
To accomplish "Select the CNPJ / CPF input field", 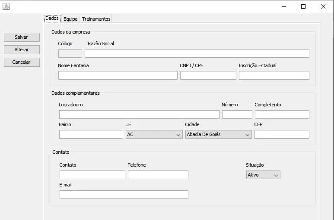I will (x=208, y=75).
